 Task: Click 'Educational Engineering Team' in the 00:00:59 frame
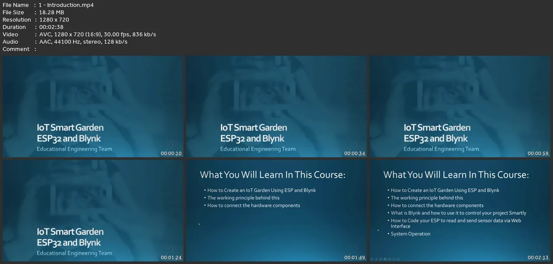[441, 149]
